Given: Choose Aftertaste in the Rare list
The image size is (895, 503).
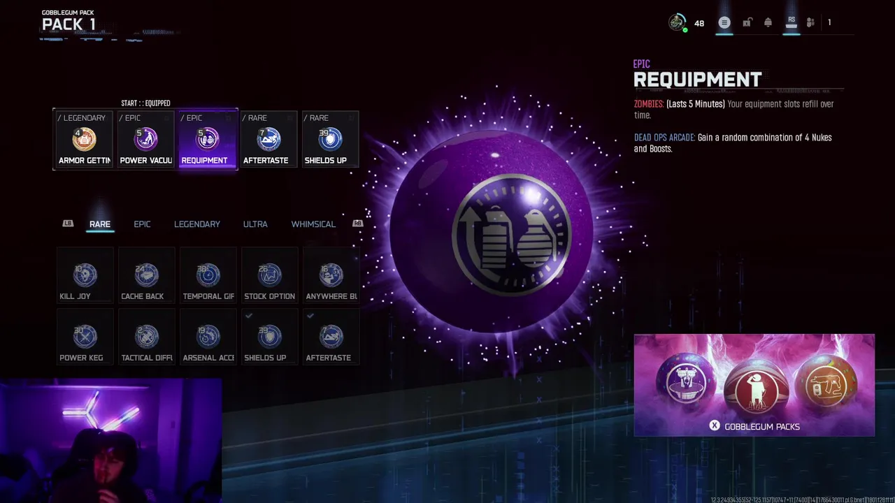Looking at the screenshot, I should 331,336.
